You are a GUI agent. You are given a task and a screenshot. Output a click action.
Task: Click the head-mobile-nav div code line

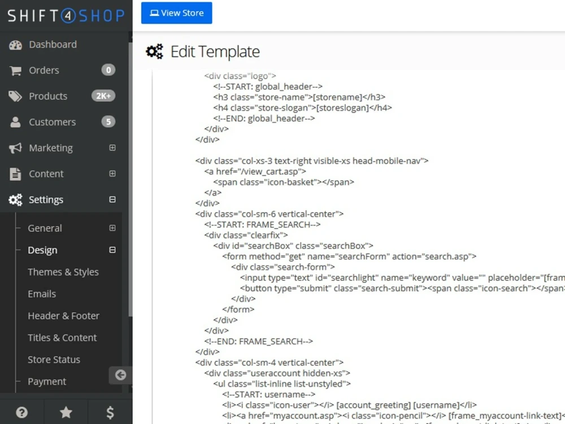[312, 161]
